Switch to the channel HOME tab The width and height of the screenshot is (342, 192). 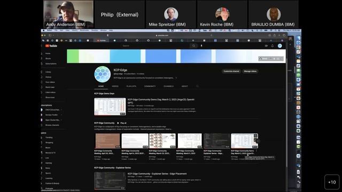tap(101, 86)
